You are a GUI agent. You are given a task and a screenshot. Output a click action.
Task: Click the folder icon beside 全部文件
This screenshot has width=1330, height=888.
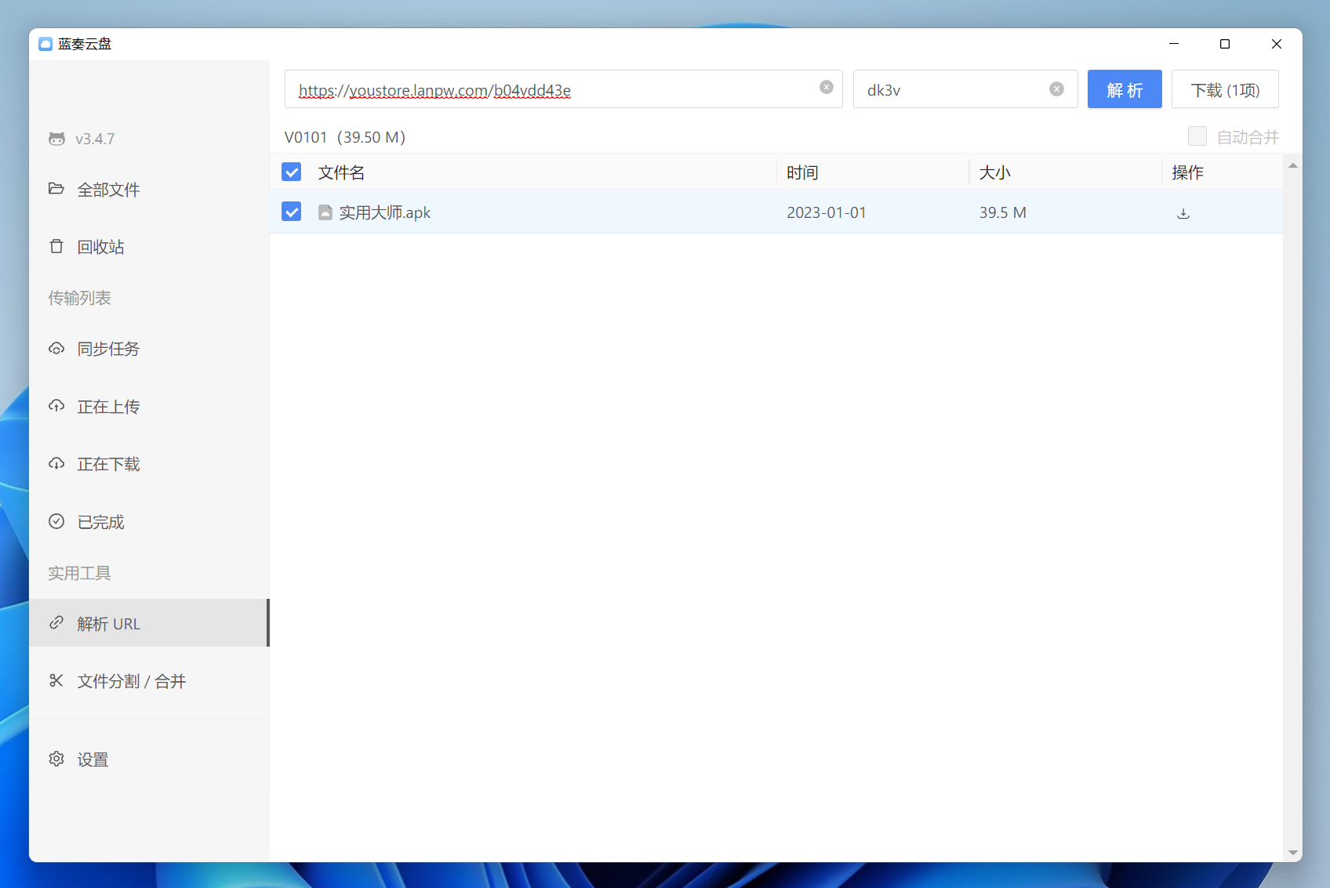(56, 188)
